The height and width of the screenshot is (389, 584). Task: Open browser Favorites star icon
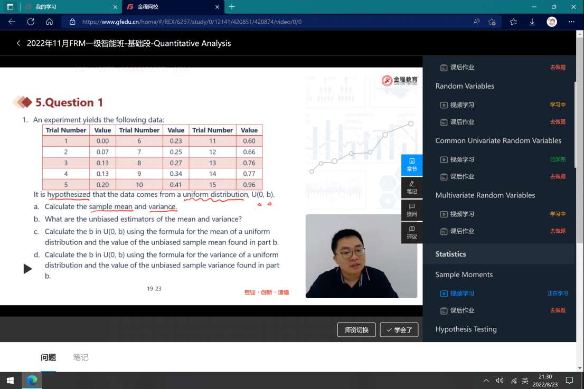click(513, 22)
